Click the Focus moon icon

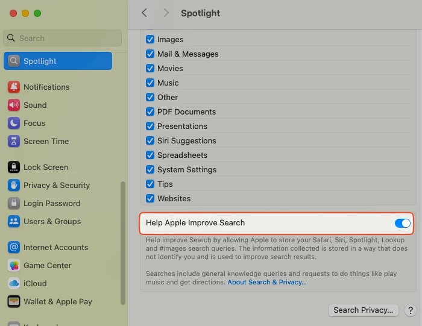pos(14,123)
